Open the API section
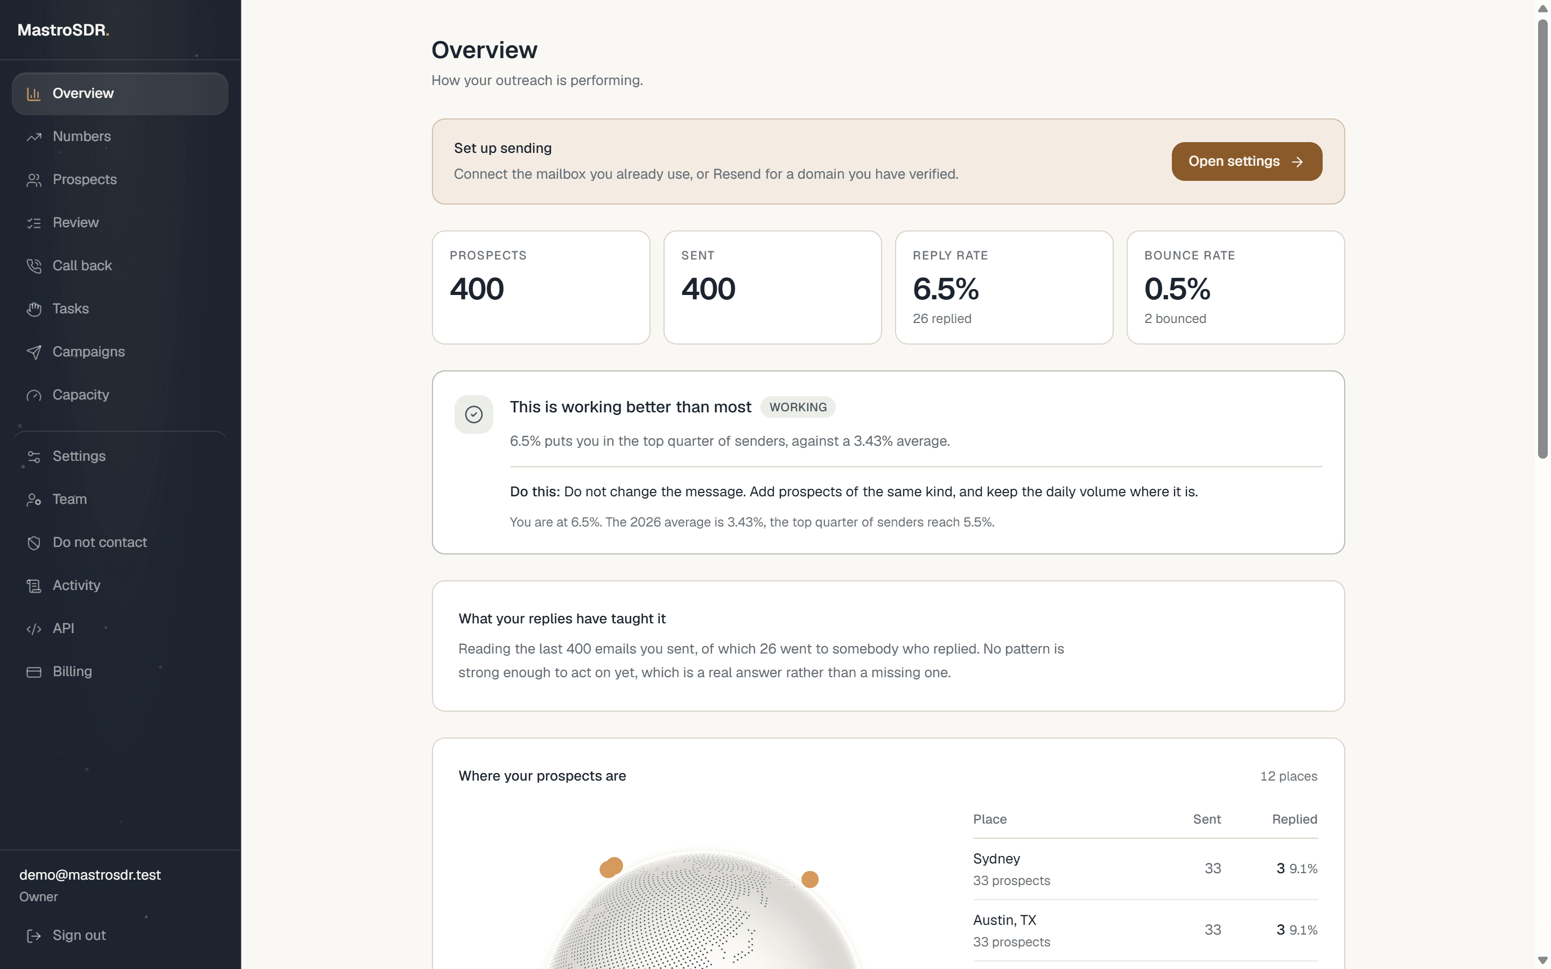Image resolution: width=1551 pixels, height=969 pixels. (x=120, y=629)
